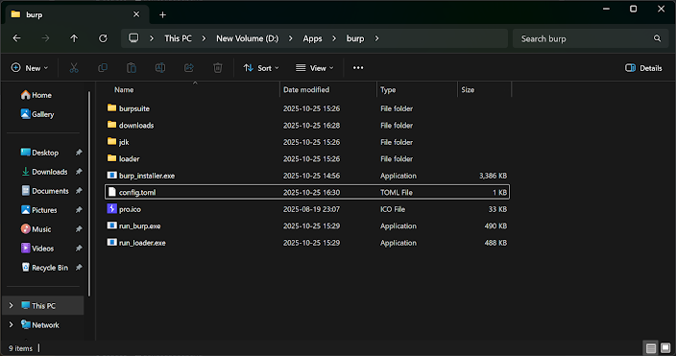Click the burp_installer.exe application icon
This screenshot has height=356, width=676.
point(111,175)
